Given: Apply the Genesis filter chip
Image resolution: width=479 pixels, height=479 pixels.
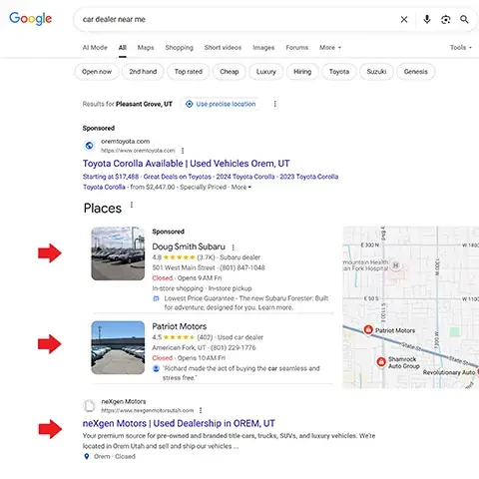Looking at the screenshot, I should pos(415,72).
